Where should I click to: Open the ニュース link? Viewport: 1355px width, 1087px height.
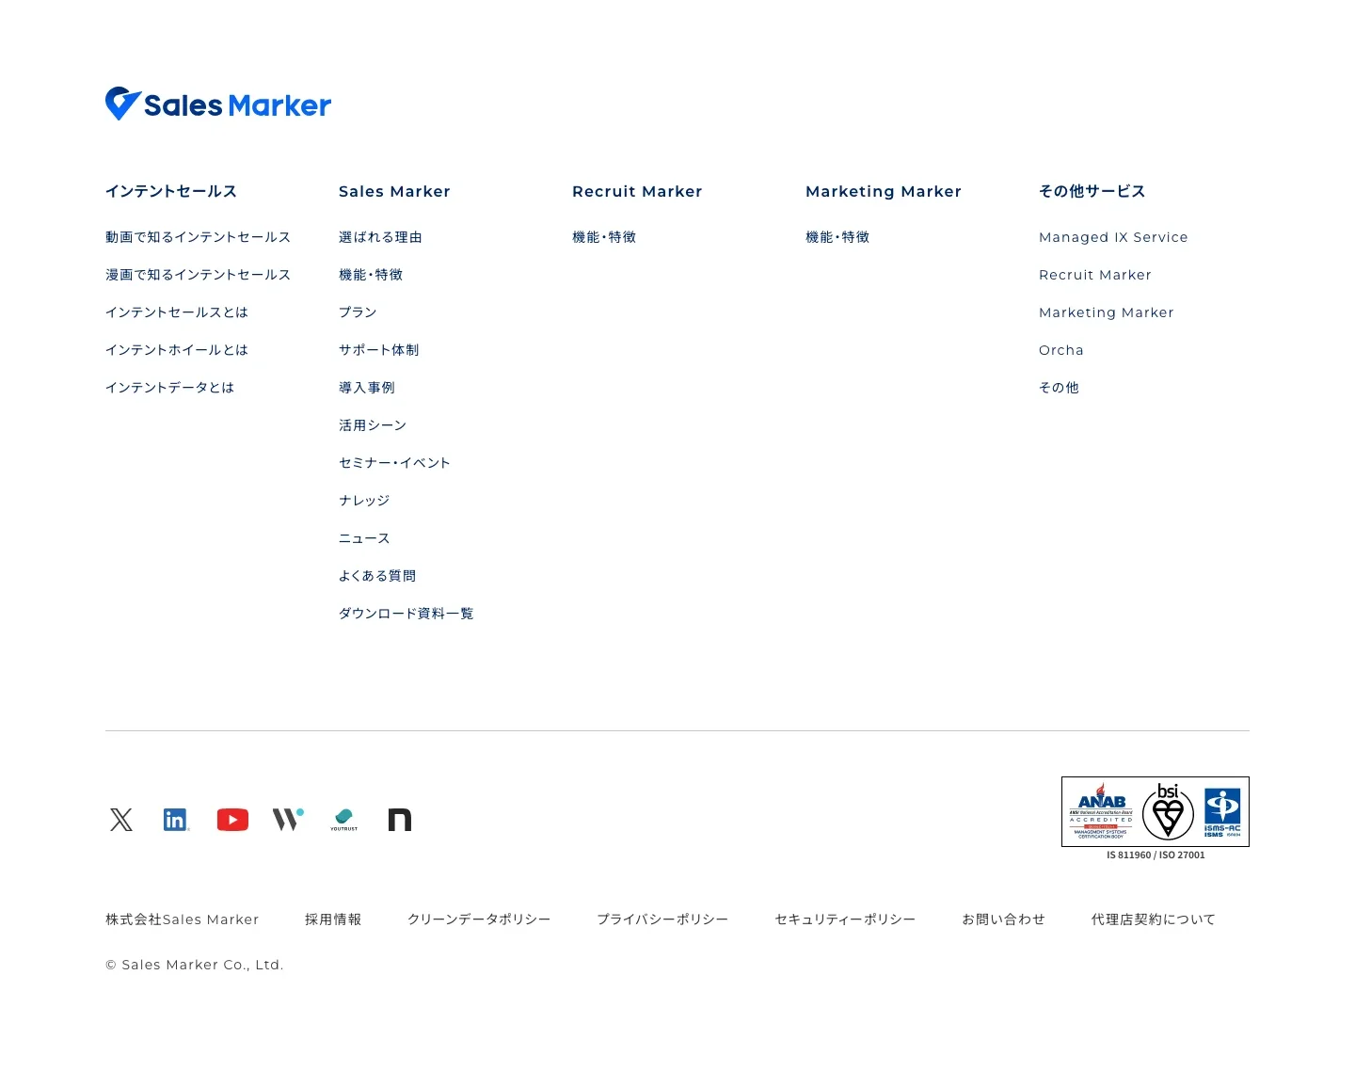[x=364, y=538]
